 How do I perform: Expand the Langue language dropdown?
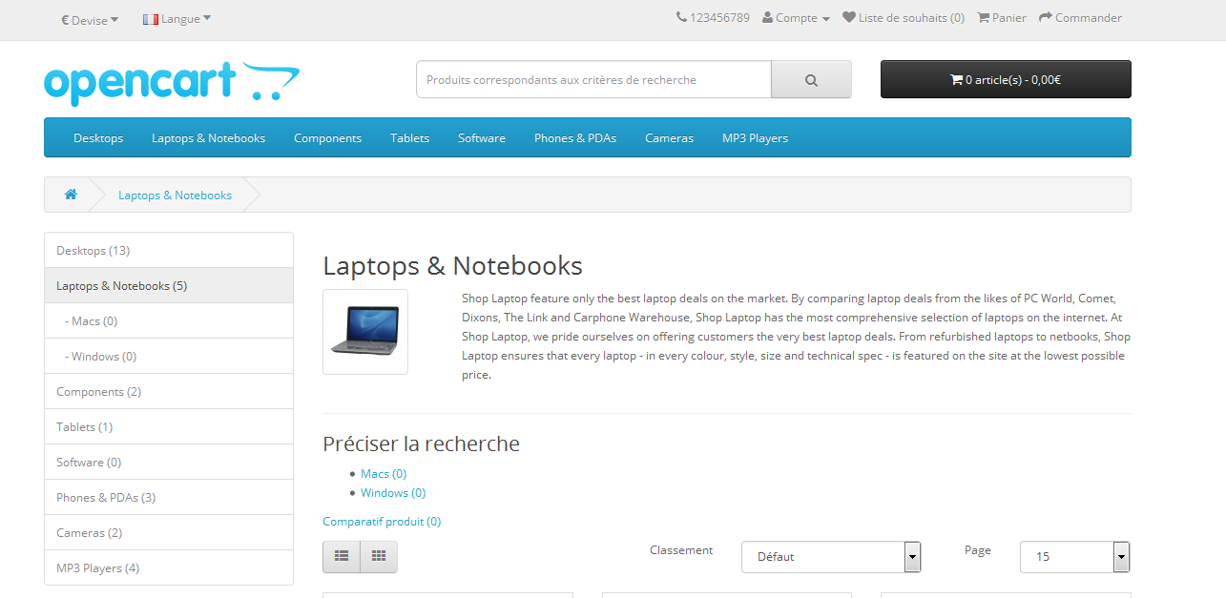click(177, 19)
